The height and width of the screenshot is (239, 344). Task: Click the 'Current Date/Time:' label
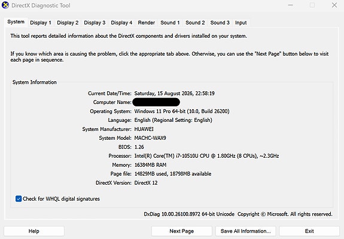click(109, 94)
